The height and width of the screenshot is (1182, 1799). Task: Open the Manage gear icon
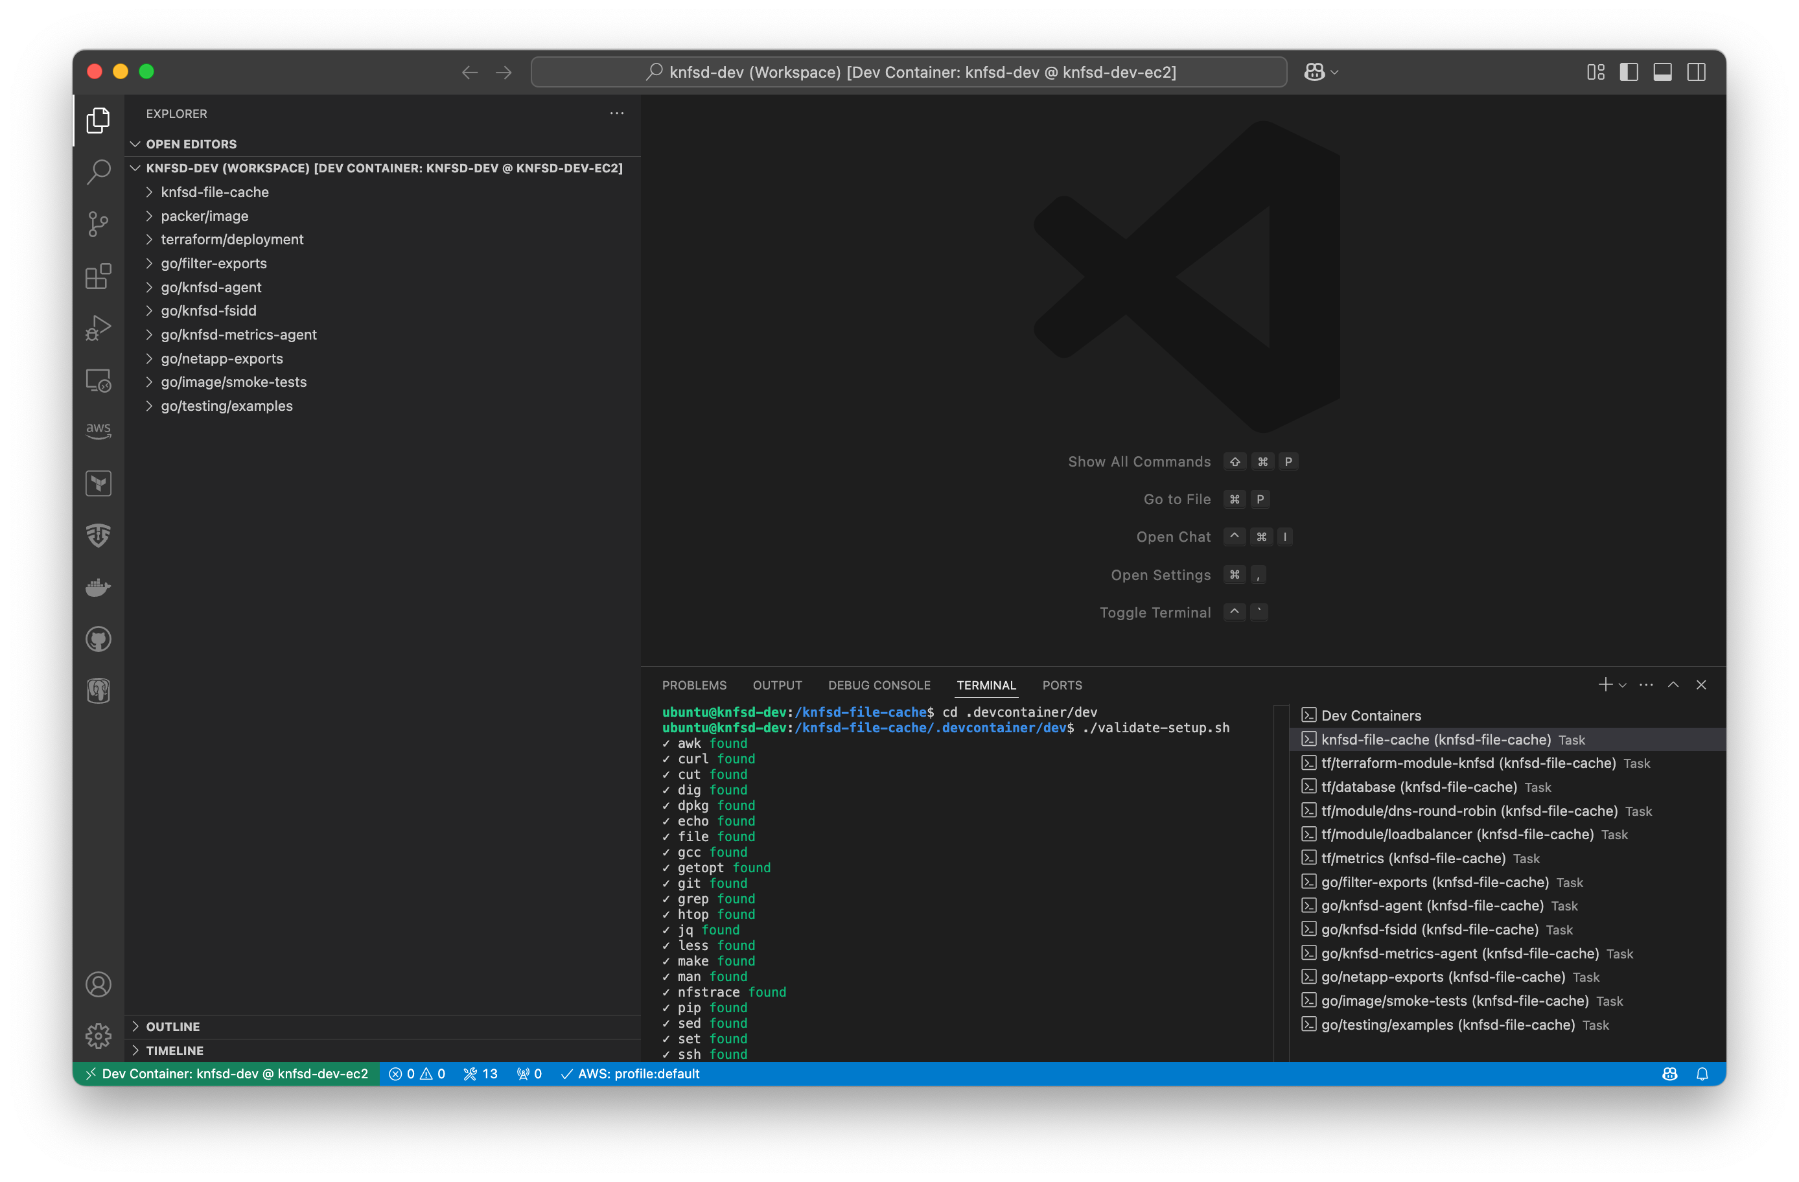click(x=99, y=1036)
